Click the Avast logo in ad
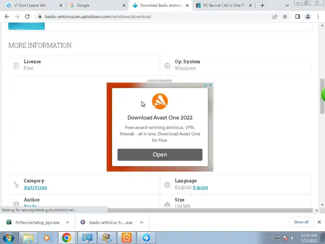This screenshot has width=325, height=244. click(160, 101)
